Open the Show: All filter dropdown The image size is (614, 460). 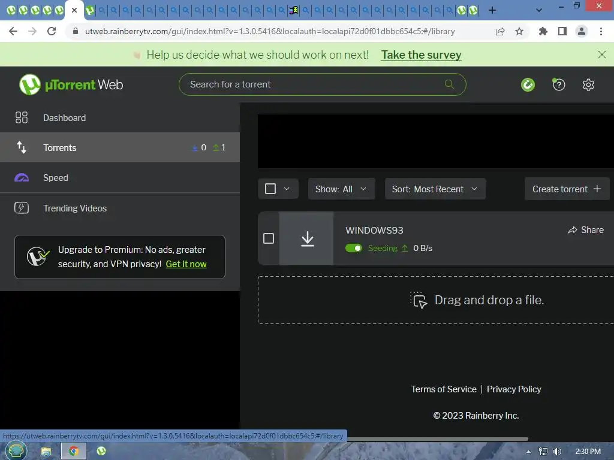(341, 189)
